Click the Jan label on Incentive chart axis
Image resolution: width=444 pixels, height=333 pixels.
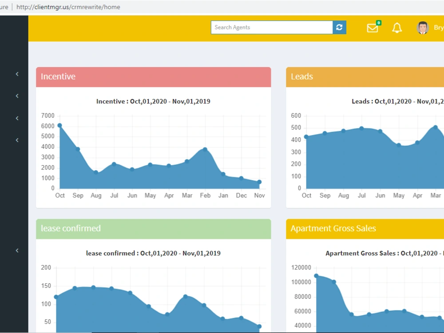(223, 195)
